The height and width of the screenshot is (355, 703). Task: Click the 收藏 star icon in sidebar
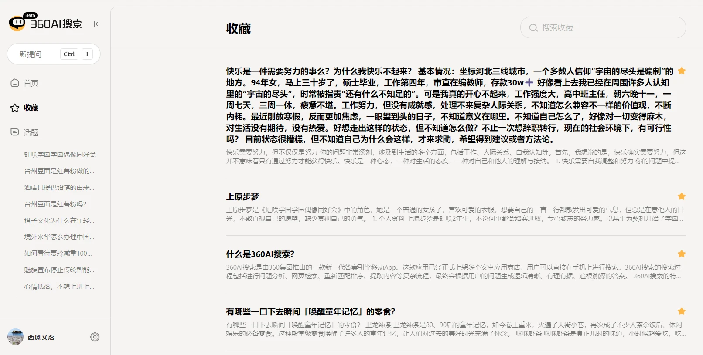tap(15, 108)
